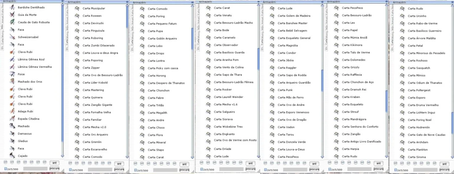Click 'ant' in the Carta Siroma window
Viewport: 454px width, 174px height.
pos(444,164)
